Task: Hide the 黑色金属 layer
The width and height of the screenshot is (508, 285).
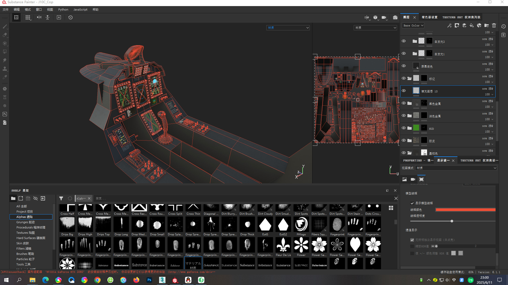Action: (404, 103)
